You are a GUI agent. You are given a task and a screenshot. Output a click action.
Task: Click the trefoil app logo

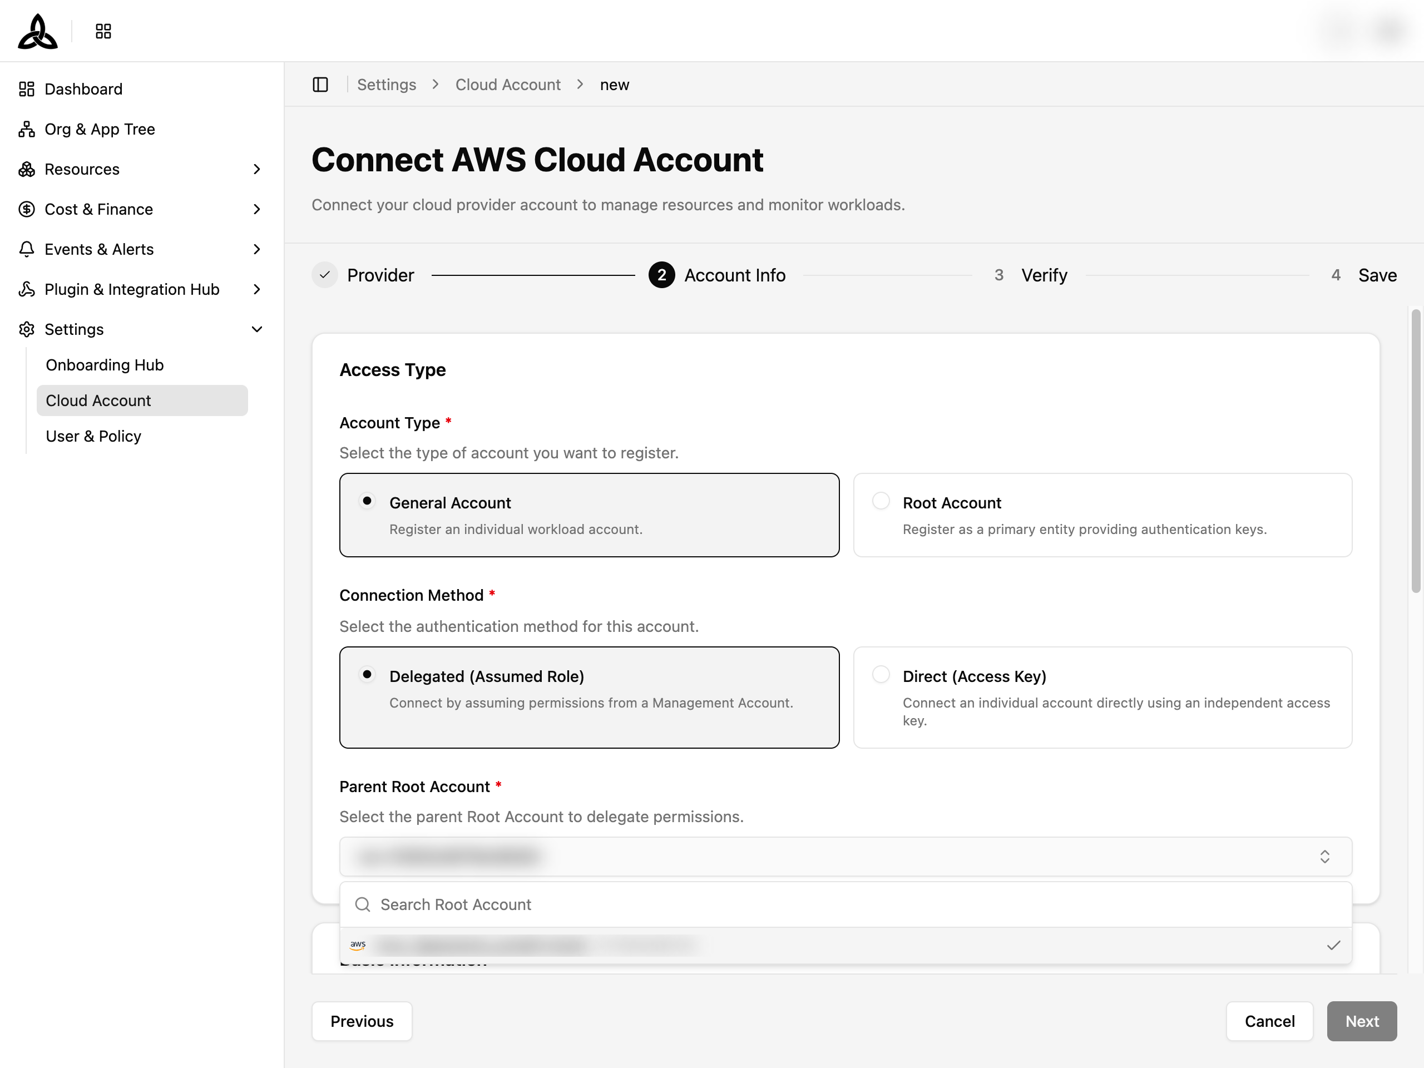[x=37, y=31]
